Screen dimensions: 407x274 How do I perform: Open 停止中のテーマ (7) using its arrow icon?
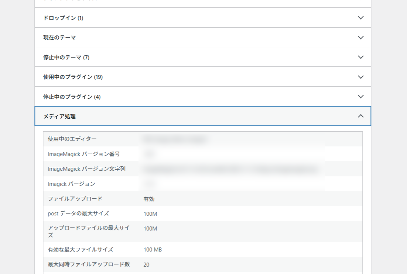(x=361, y=57)
